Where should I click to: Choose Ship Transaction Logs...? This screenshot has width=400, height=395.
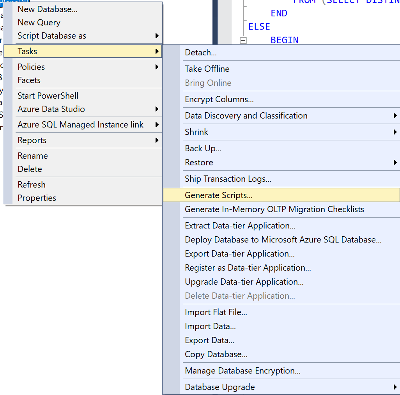point(281,179)
